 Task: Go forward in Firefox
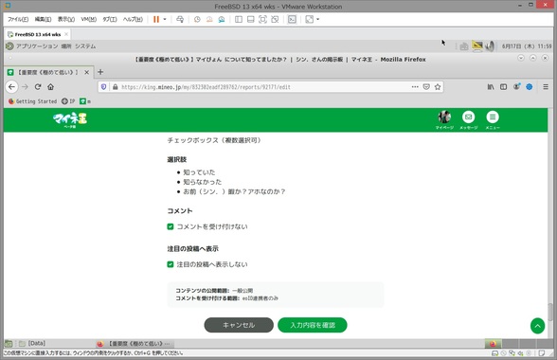[x=25, y=87]
